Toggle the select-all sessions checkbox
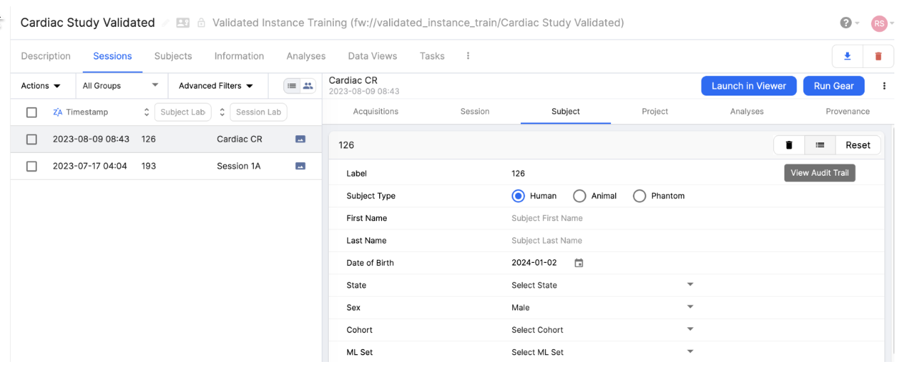900x374 pixels. coord(31,113)
